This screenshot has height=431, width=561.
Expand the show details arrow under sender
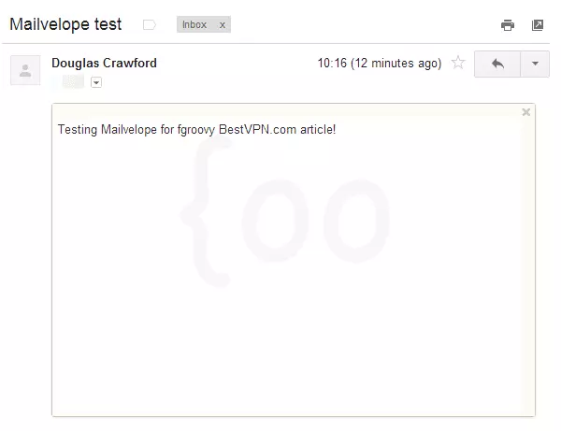[x=96, y=82]
